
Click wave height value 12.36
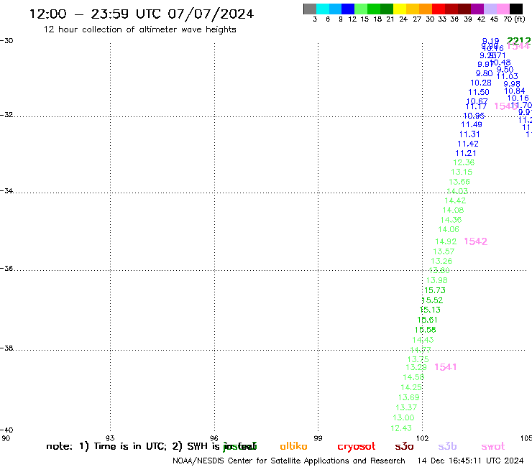click(464, 163)
